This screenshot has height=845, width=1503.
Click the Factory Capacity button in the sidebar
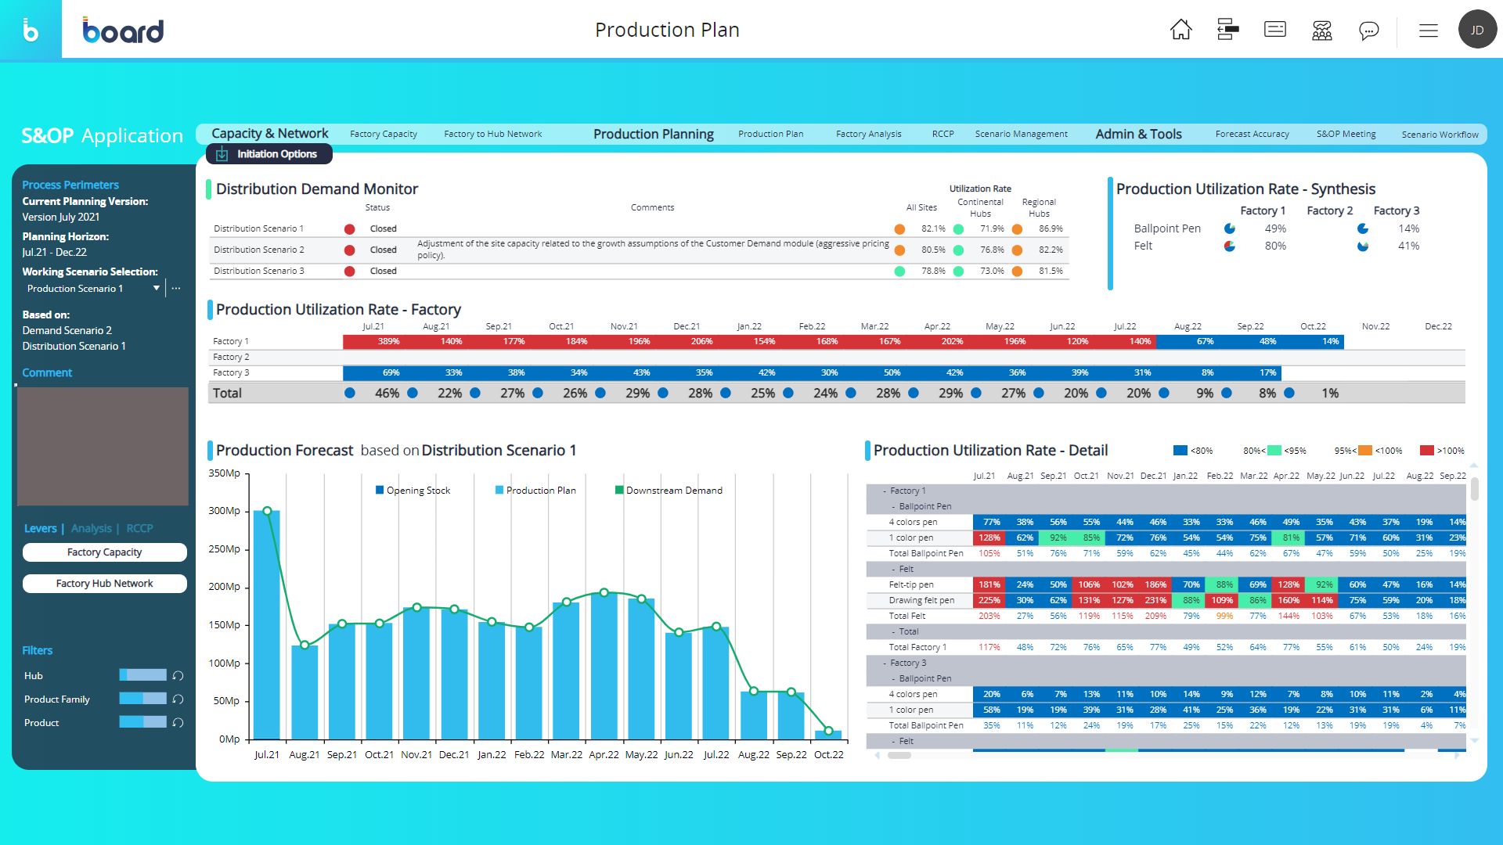click(104, 552)
